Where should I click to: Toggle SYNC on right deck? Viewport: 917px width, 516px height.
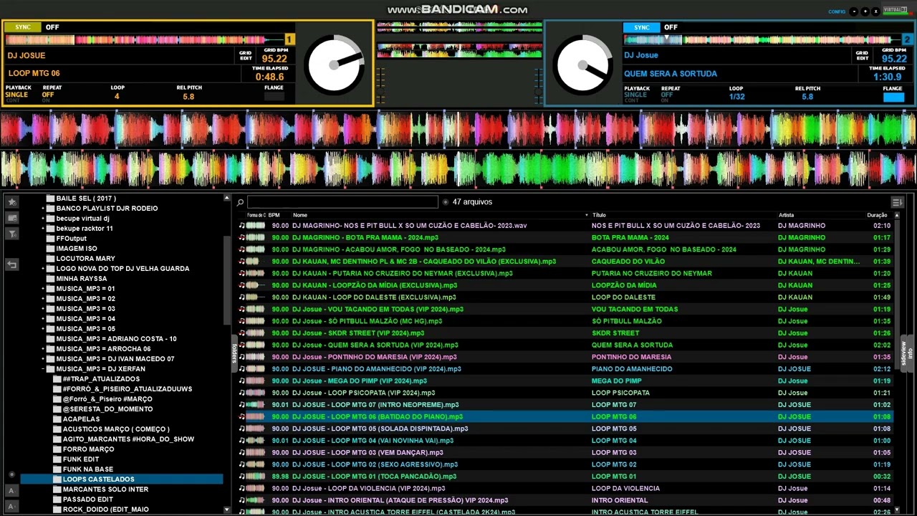click(x=641, y=27)
